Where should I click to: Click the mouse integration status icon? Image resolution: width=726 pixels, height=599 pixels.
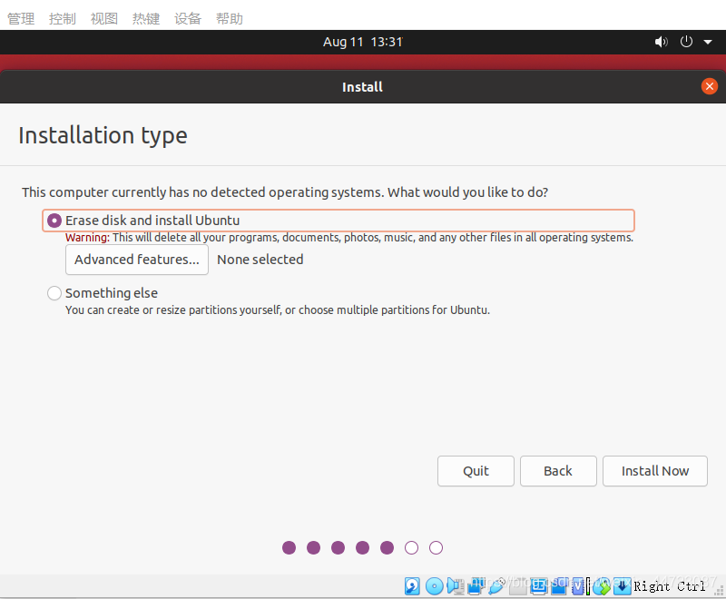point(602,586)
